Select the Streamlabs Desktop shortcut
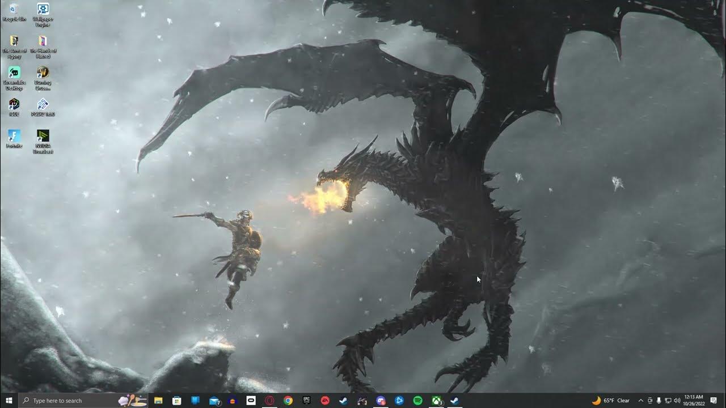Image resolution: width=726 pixels, height=408 pixels. click(14, 78)
